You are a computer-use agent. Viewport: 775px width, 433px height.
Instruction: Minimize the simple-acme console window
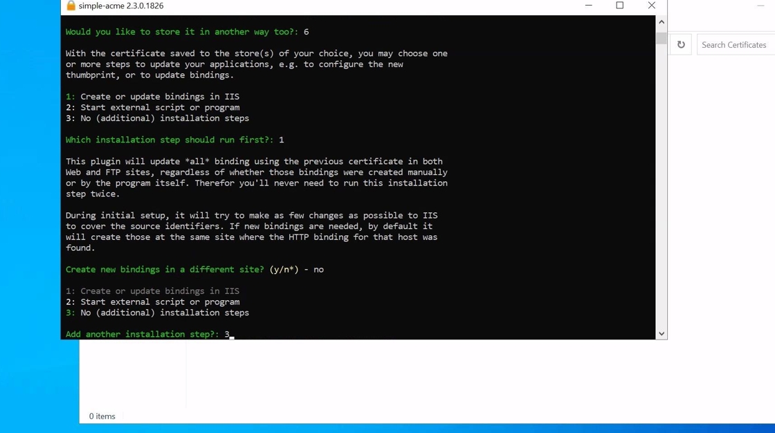pyautogui.click(x=588, y=6)
